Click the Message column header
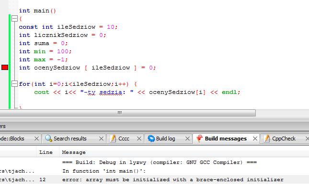This screenshot has width=309, height=186. pyautogui.click(x=74, y=152)
